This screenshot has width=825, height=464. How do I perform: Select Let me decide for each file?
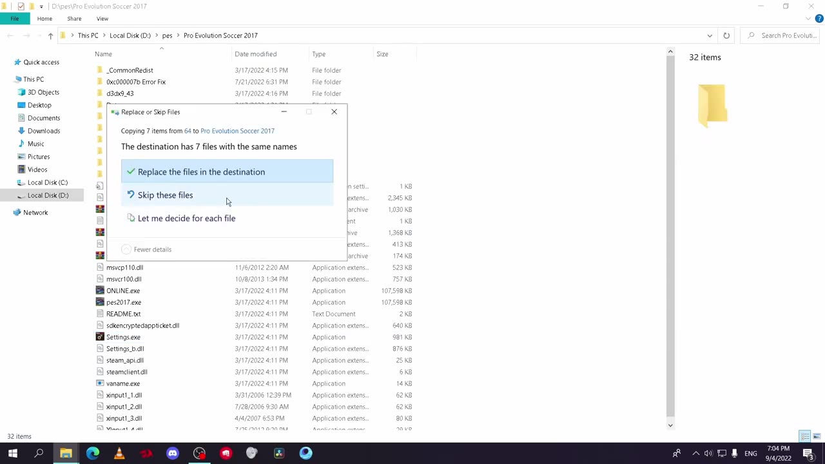(x=227, y=218)
